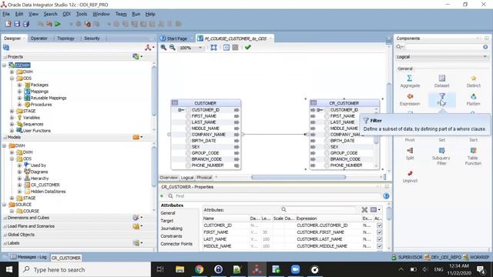Switch to the Physical mapping tab
Image resolution: width=493 pixels, height=277 pixels.
click(x=204, y=178)
